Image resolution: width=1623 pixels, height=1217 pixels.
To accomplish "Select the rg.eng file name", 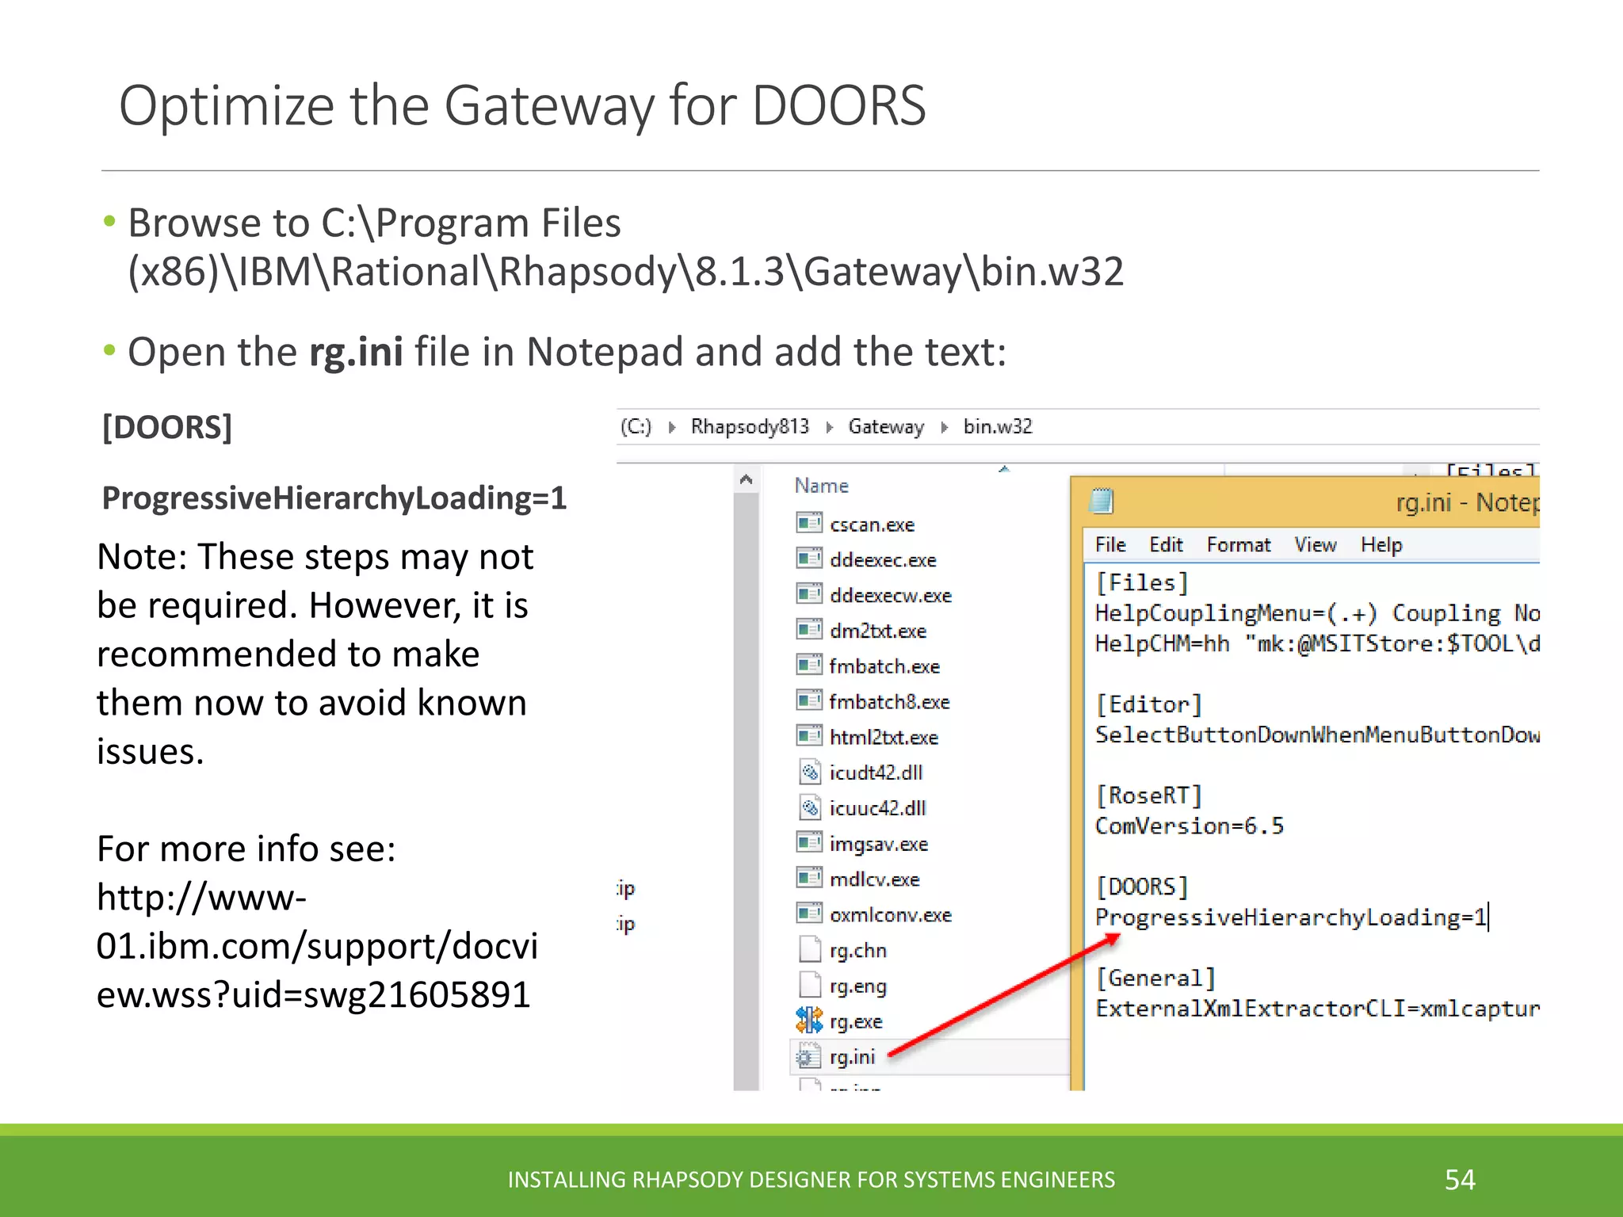I will pos(858,986).
